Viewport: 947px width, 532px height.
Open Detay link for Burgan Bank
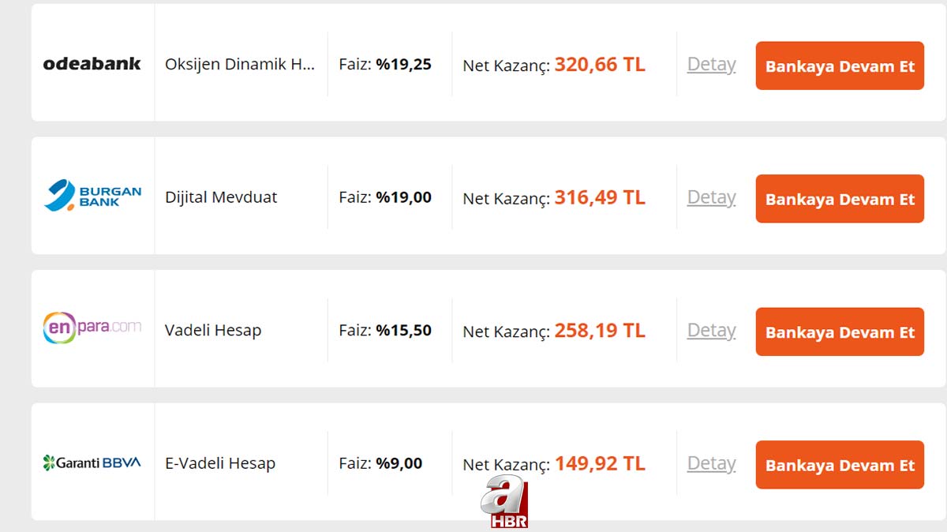(711, 197)
